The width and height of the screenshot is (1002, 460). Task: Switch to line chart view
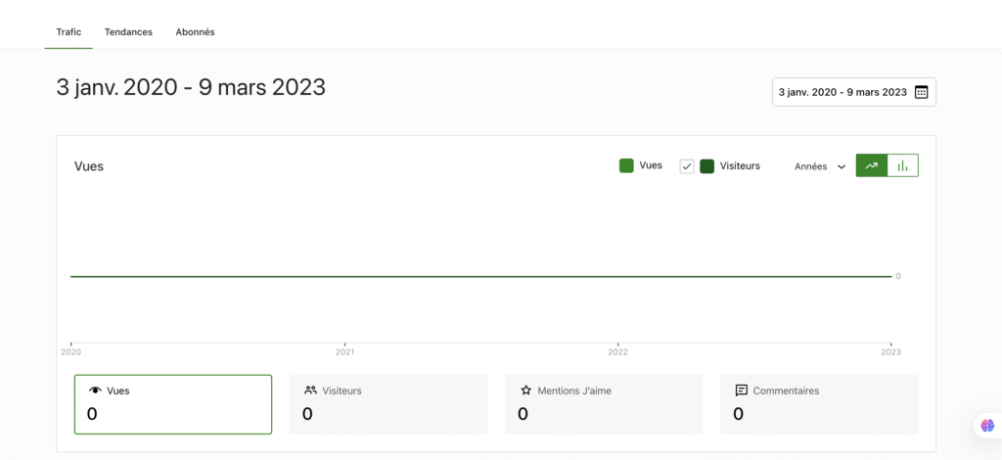871,165
